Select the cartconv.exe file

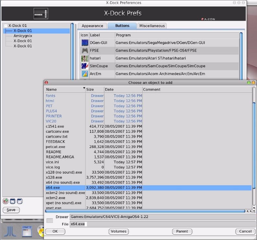57,131
